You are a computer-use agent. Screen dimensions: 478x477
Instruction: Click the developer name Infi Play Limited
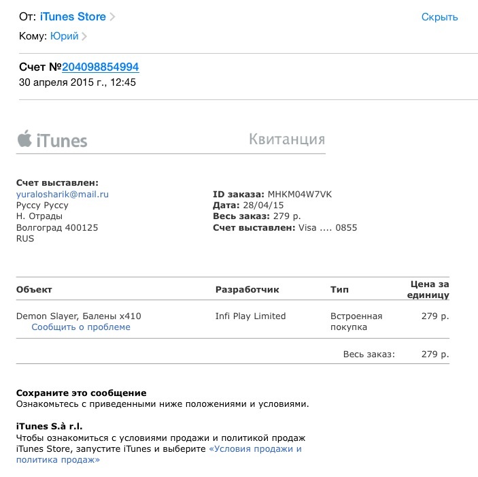tap(250, 316)
